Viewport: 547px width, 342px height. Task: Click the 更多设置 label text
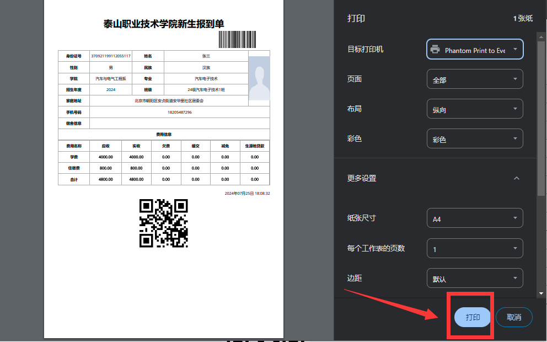[x=362, y=178]
